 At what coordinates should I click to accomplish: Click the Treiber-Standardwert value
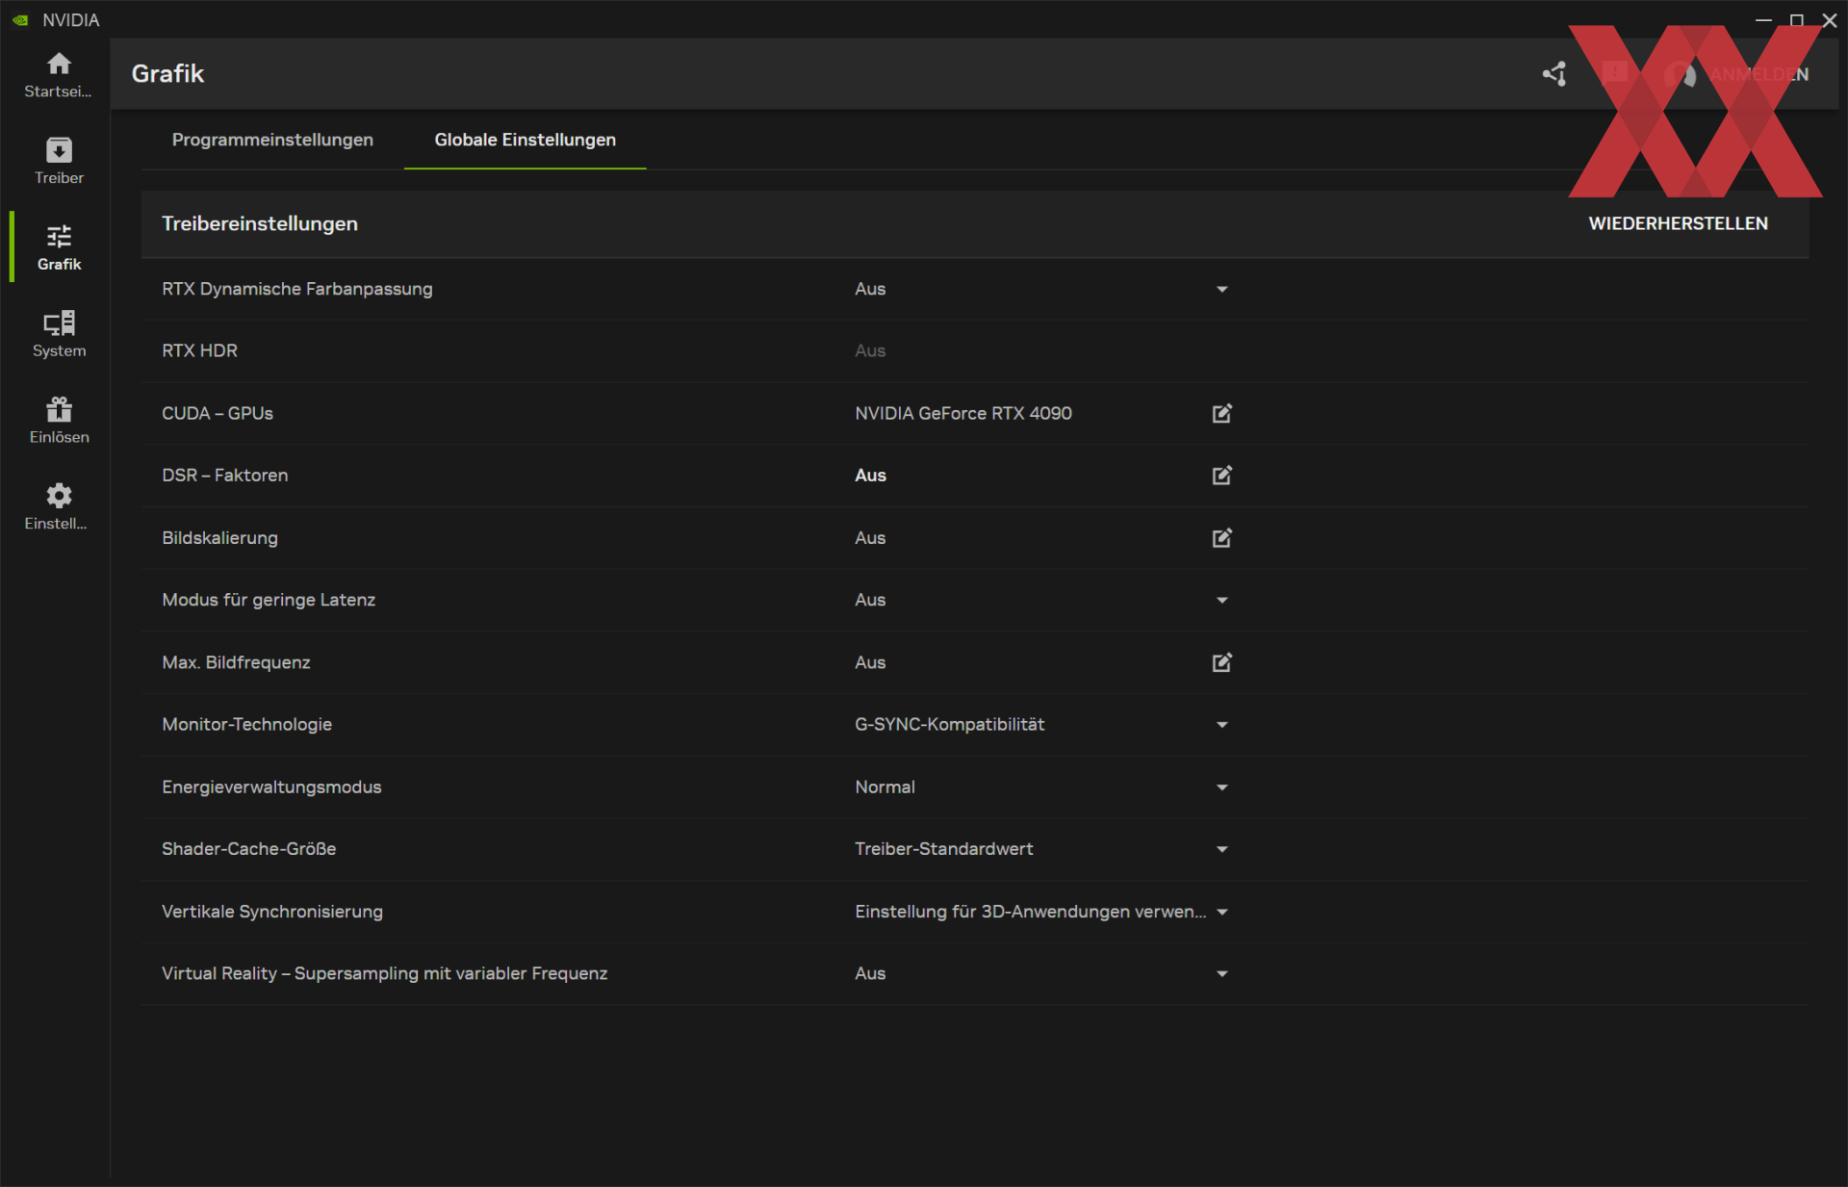943,849
